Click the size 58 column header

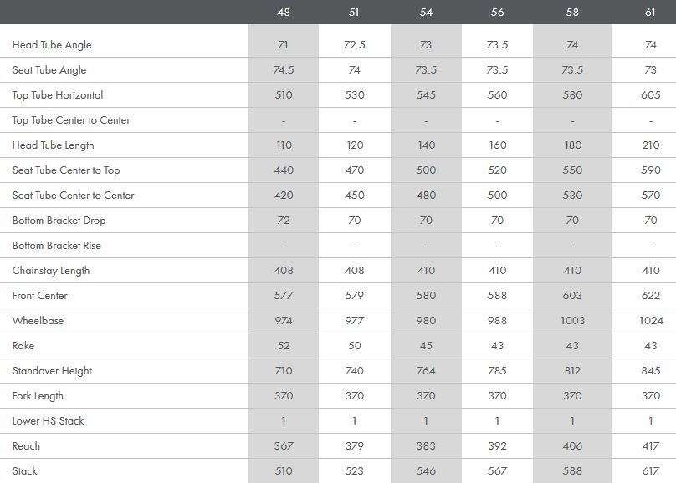[x=572, y=13]
